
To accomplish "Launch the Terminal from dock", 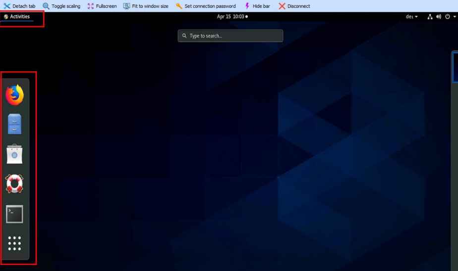I will 14,214.
